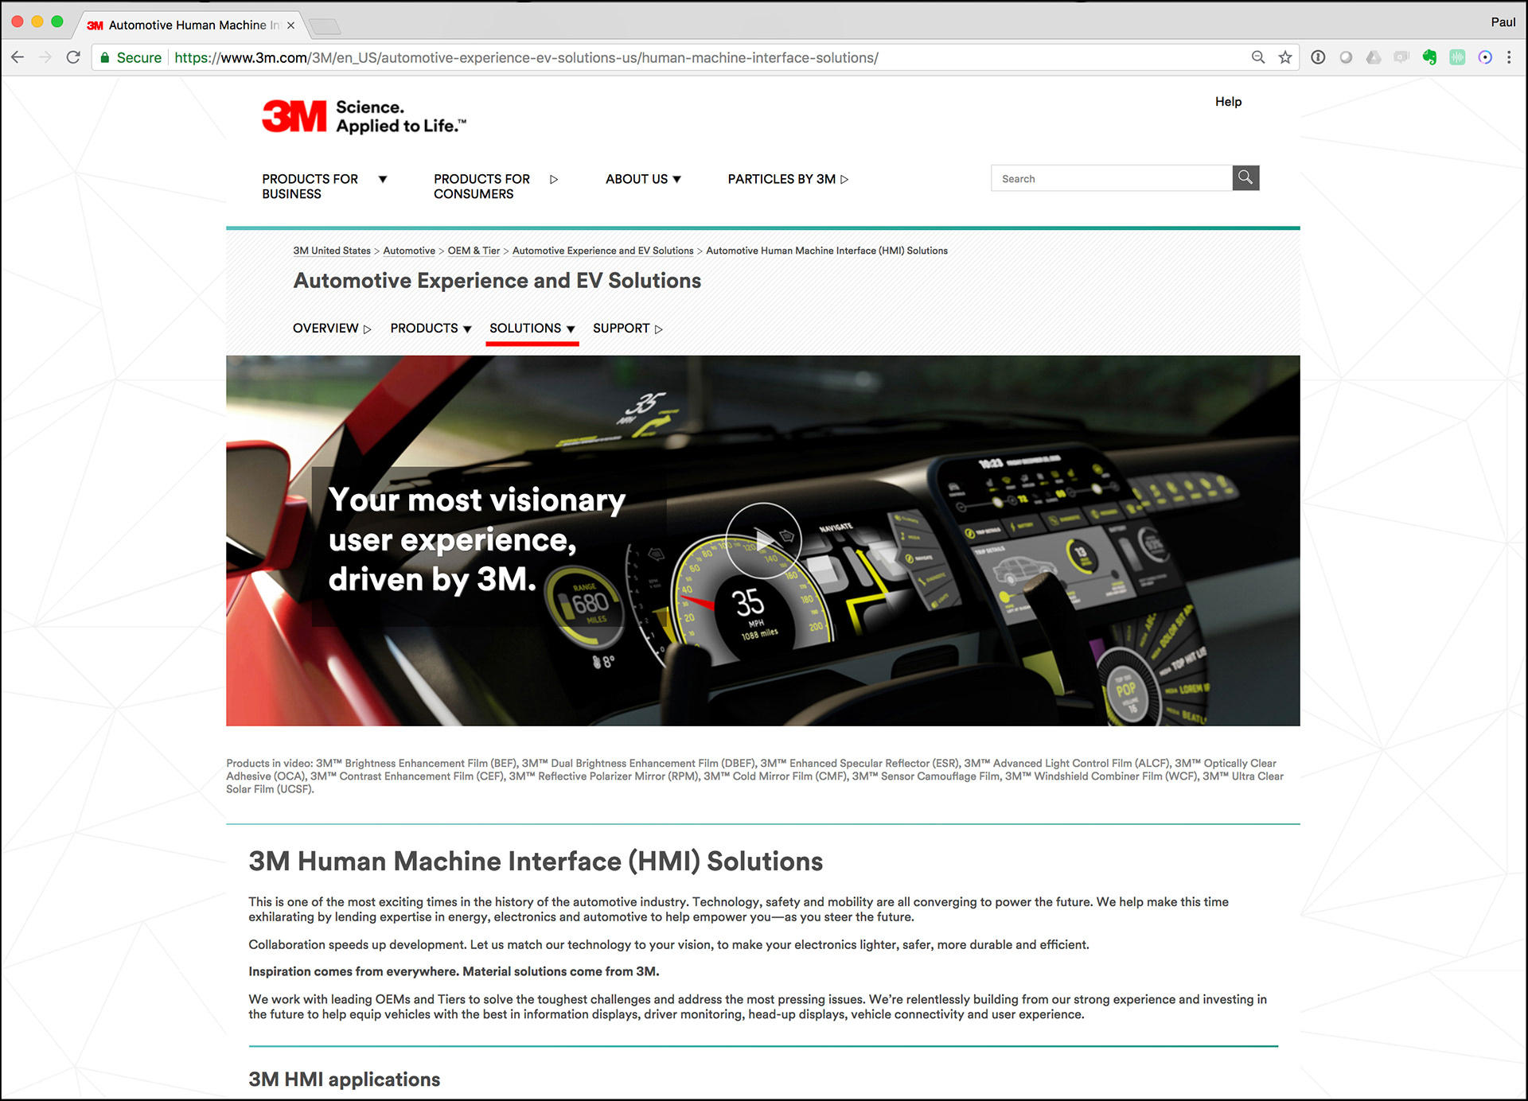The image size is (1528, 1101).
Task: Close the Automotive Human Machine tab
Action: 290,25
